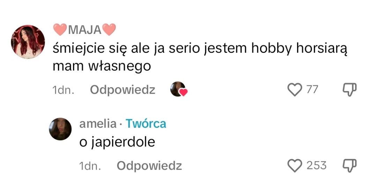Like MAJA's comment with the heart icon

pyautogui.click(x=295, y=90)
